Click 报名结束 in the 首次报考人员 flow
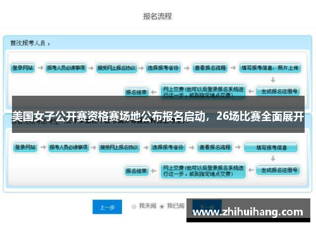 pyautogui.click(x=137, y=92)
